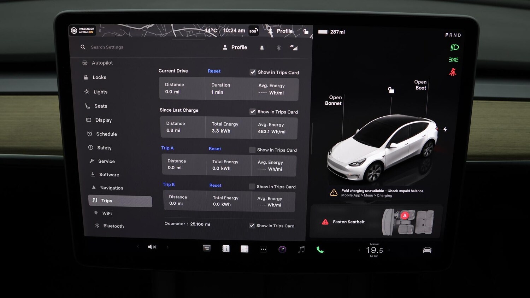530x298 pixels.
Task: Open the manual info app icon
Action: [x=225, y=249]
